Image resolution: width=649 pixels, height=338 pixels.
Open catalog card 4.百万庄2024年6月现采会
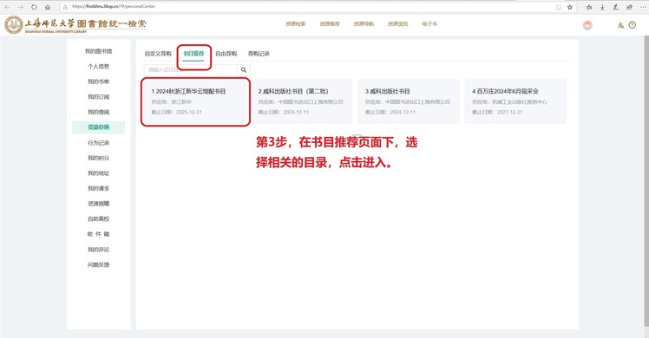coord(515,101)
